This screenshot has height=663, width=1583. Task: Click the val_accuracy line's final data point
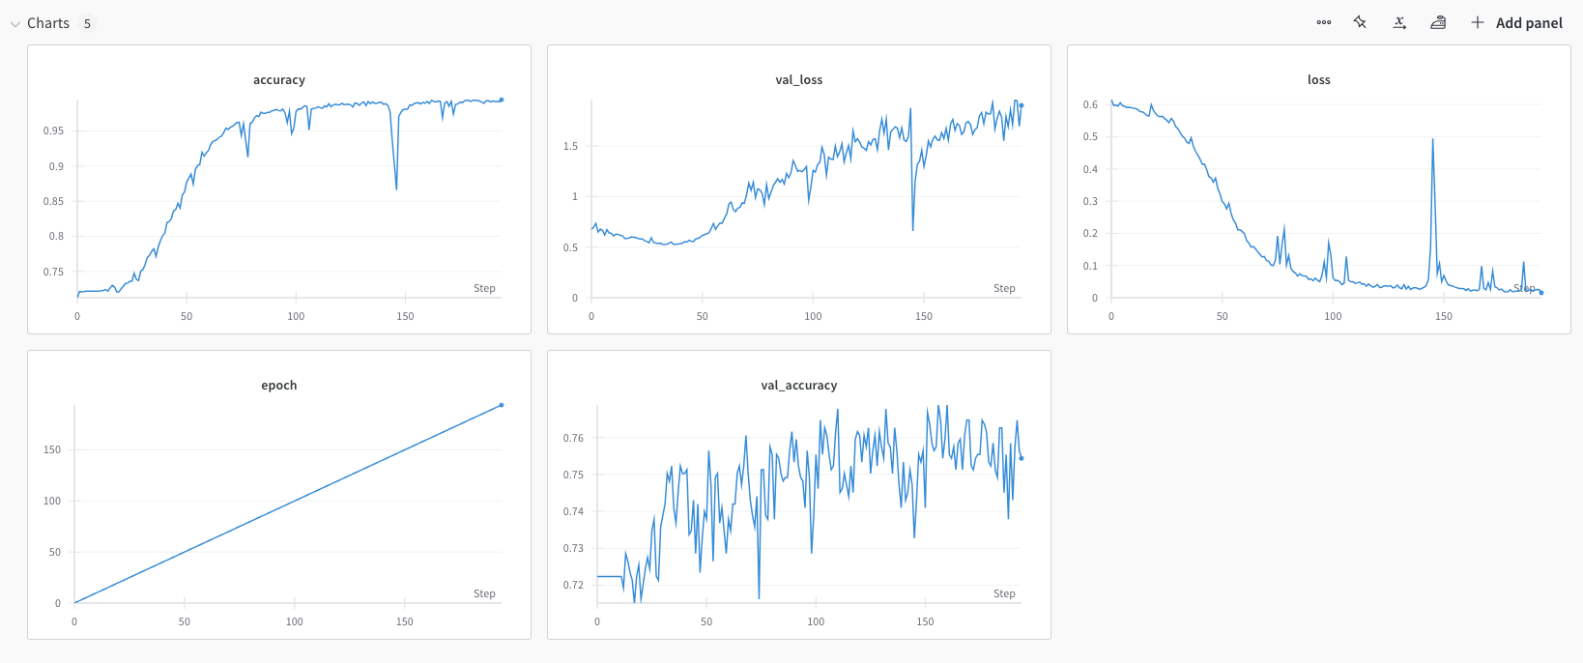point(1022,458)
